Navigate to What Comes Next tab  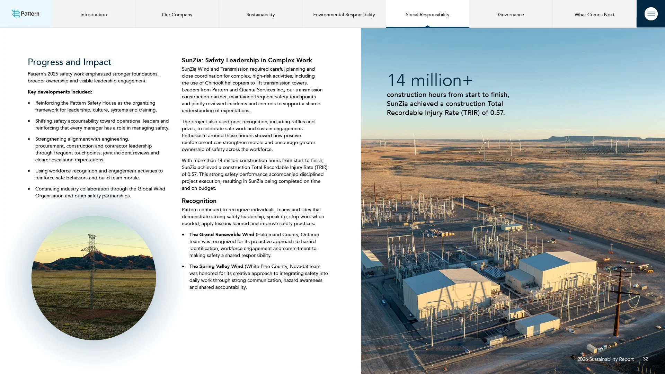click(594, 15)
